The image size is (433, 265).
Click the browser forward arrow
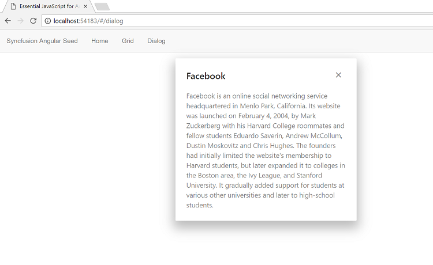point(20,21)
